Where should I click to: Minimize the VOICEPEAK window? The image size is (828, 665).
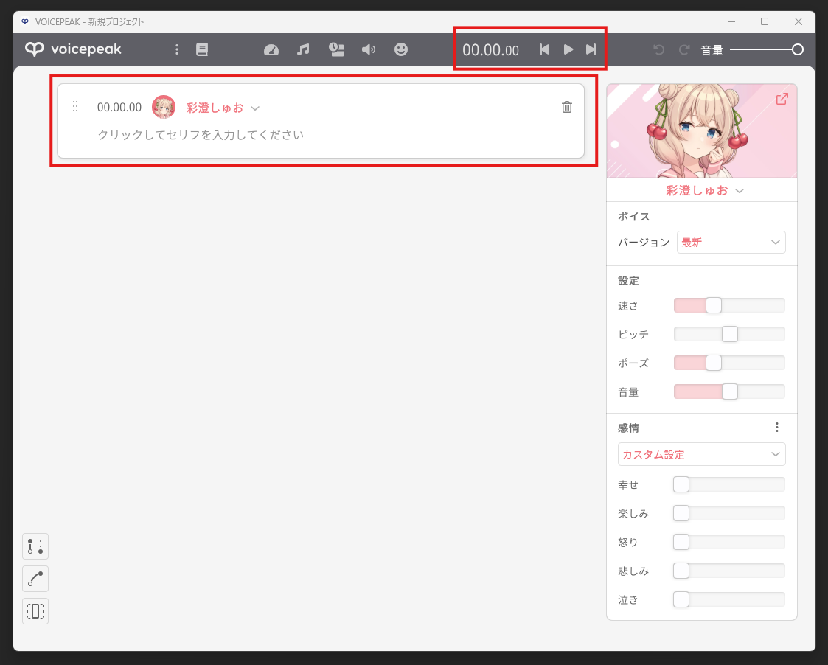click(731, 21)
